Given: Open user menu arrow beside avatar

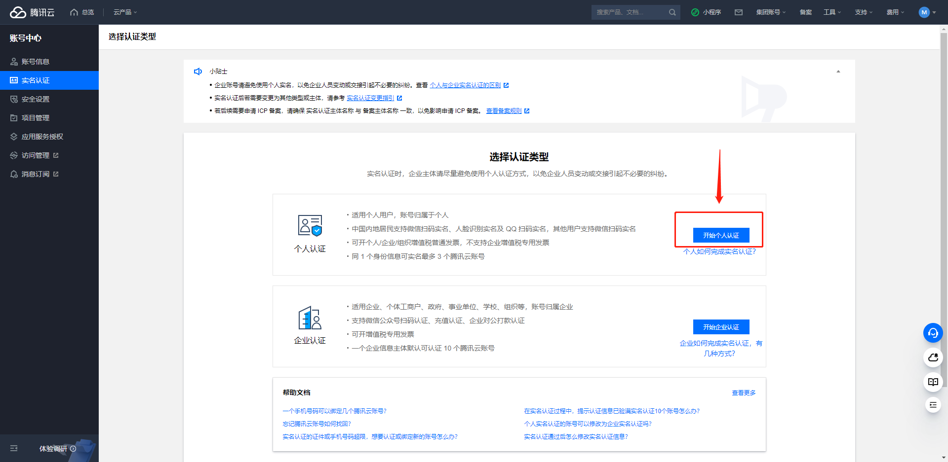Looking at the screenshot, I should click(934, 12).
